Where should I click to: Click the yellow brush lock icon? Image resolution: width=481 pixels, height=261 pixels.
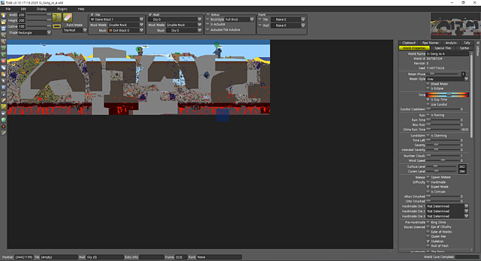point(57,17)
